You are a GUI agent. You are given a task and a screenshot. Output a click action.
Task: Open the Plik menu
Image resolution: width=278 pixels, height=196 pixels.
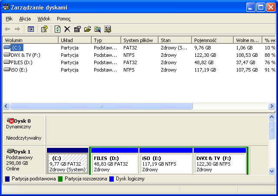(x=9, y=19)
